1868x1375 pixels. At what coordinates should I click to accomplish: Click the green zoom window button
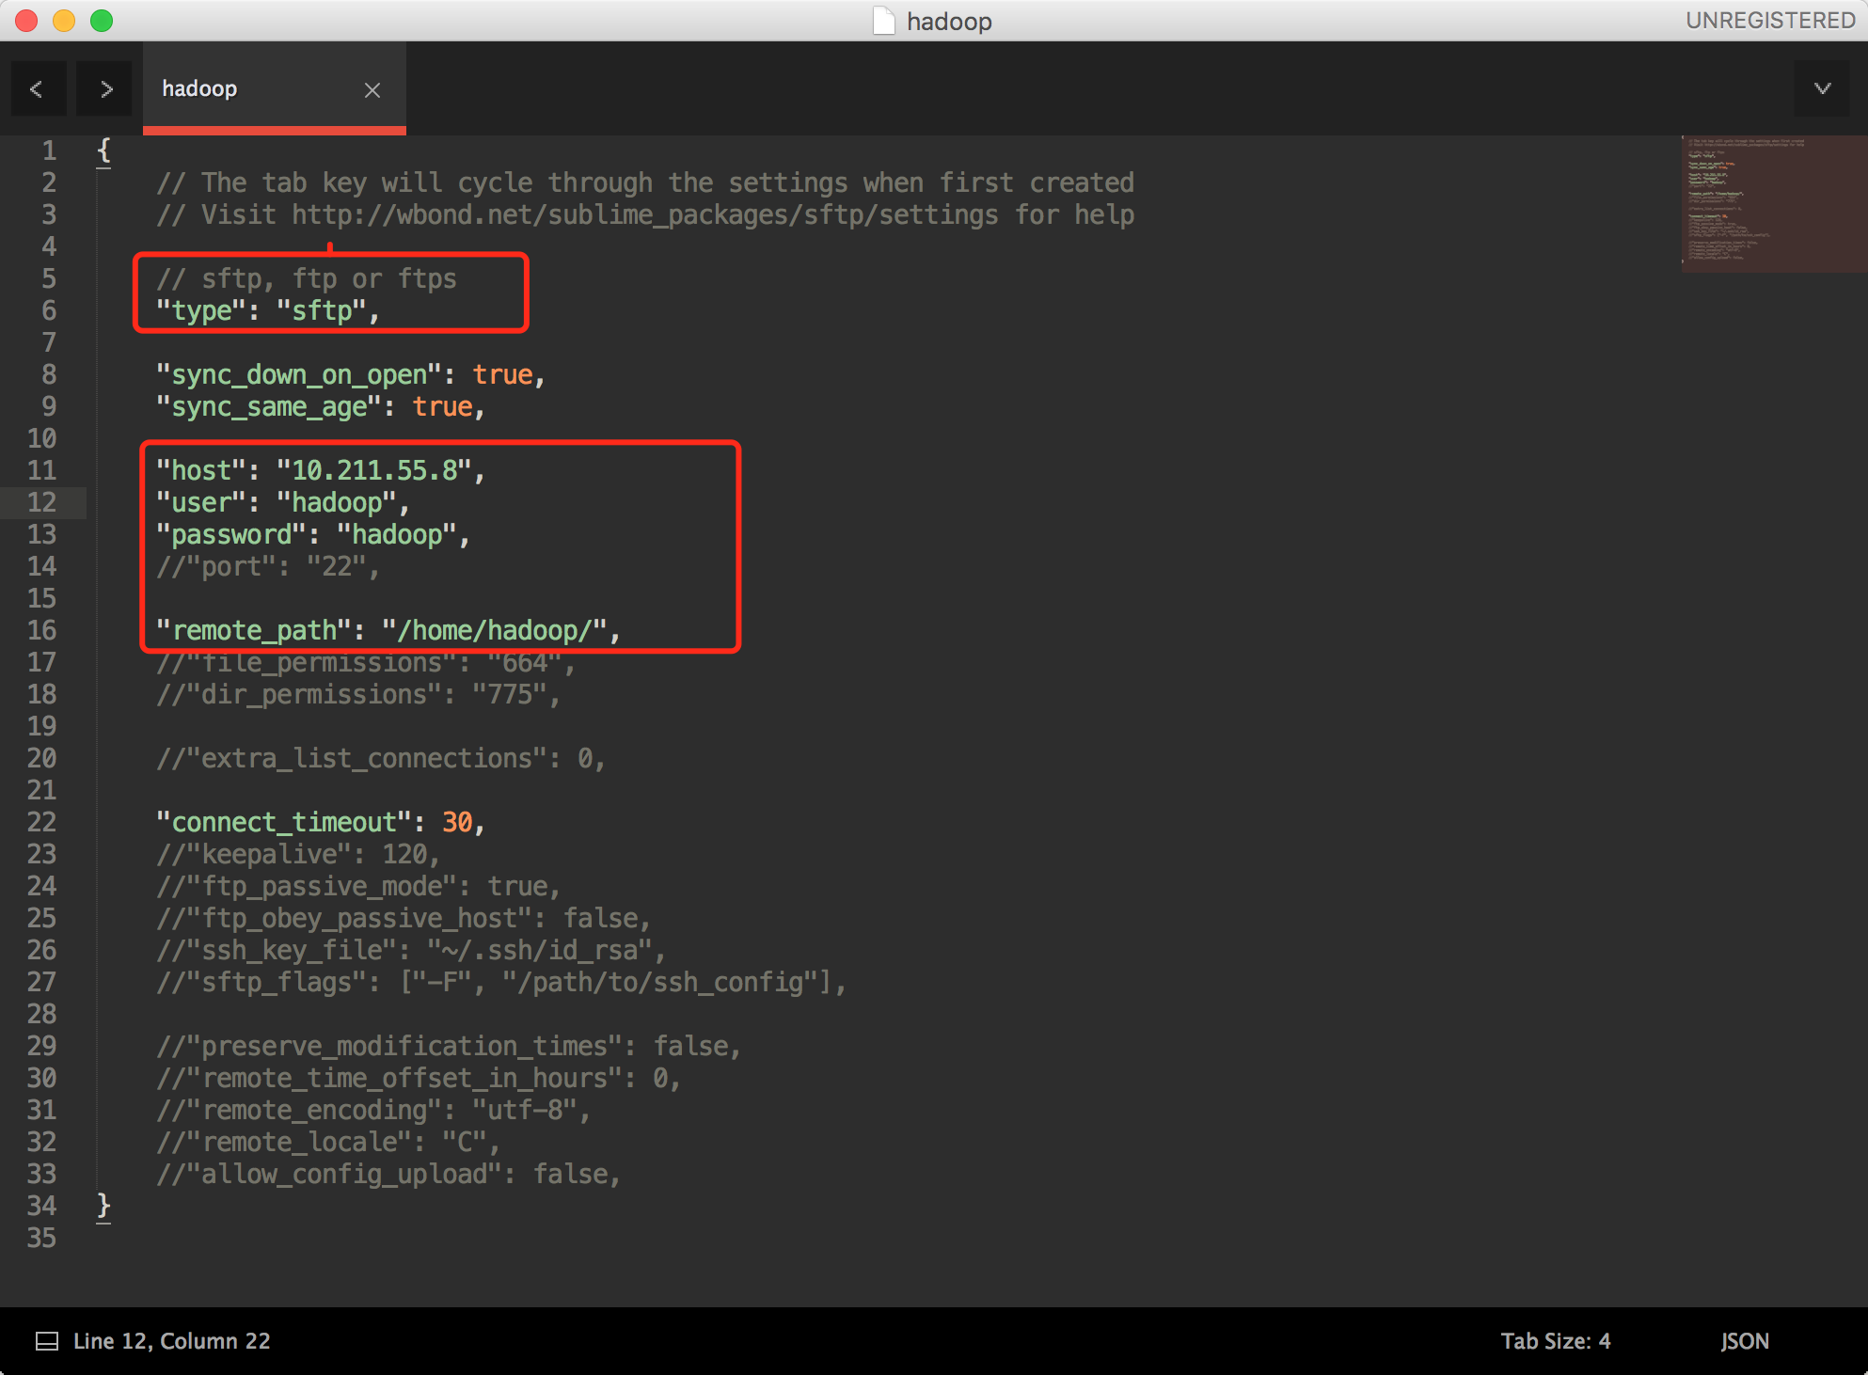[x=102, y=21]
